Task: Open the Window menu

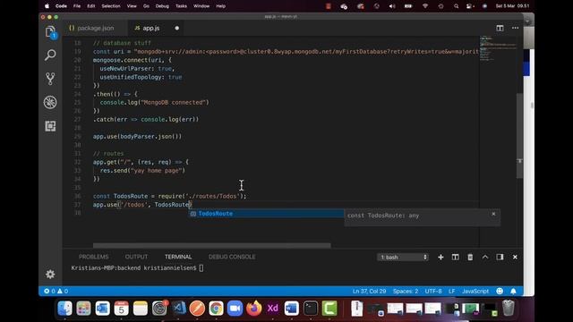Action: pyautogui.click(x=201, y=6)
